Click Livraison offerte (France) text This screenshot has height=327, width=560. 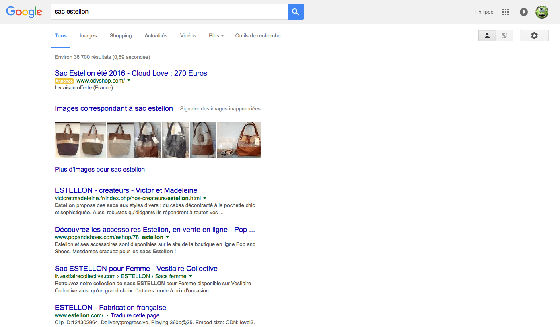(x=84, y=88)
